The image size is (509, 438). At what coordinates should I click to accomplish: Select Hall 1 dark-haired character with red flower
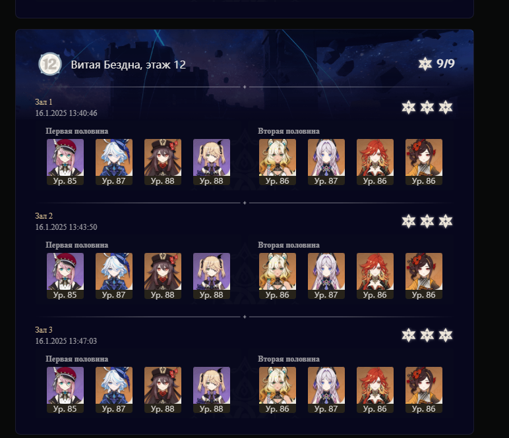point(424,162)
